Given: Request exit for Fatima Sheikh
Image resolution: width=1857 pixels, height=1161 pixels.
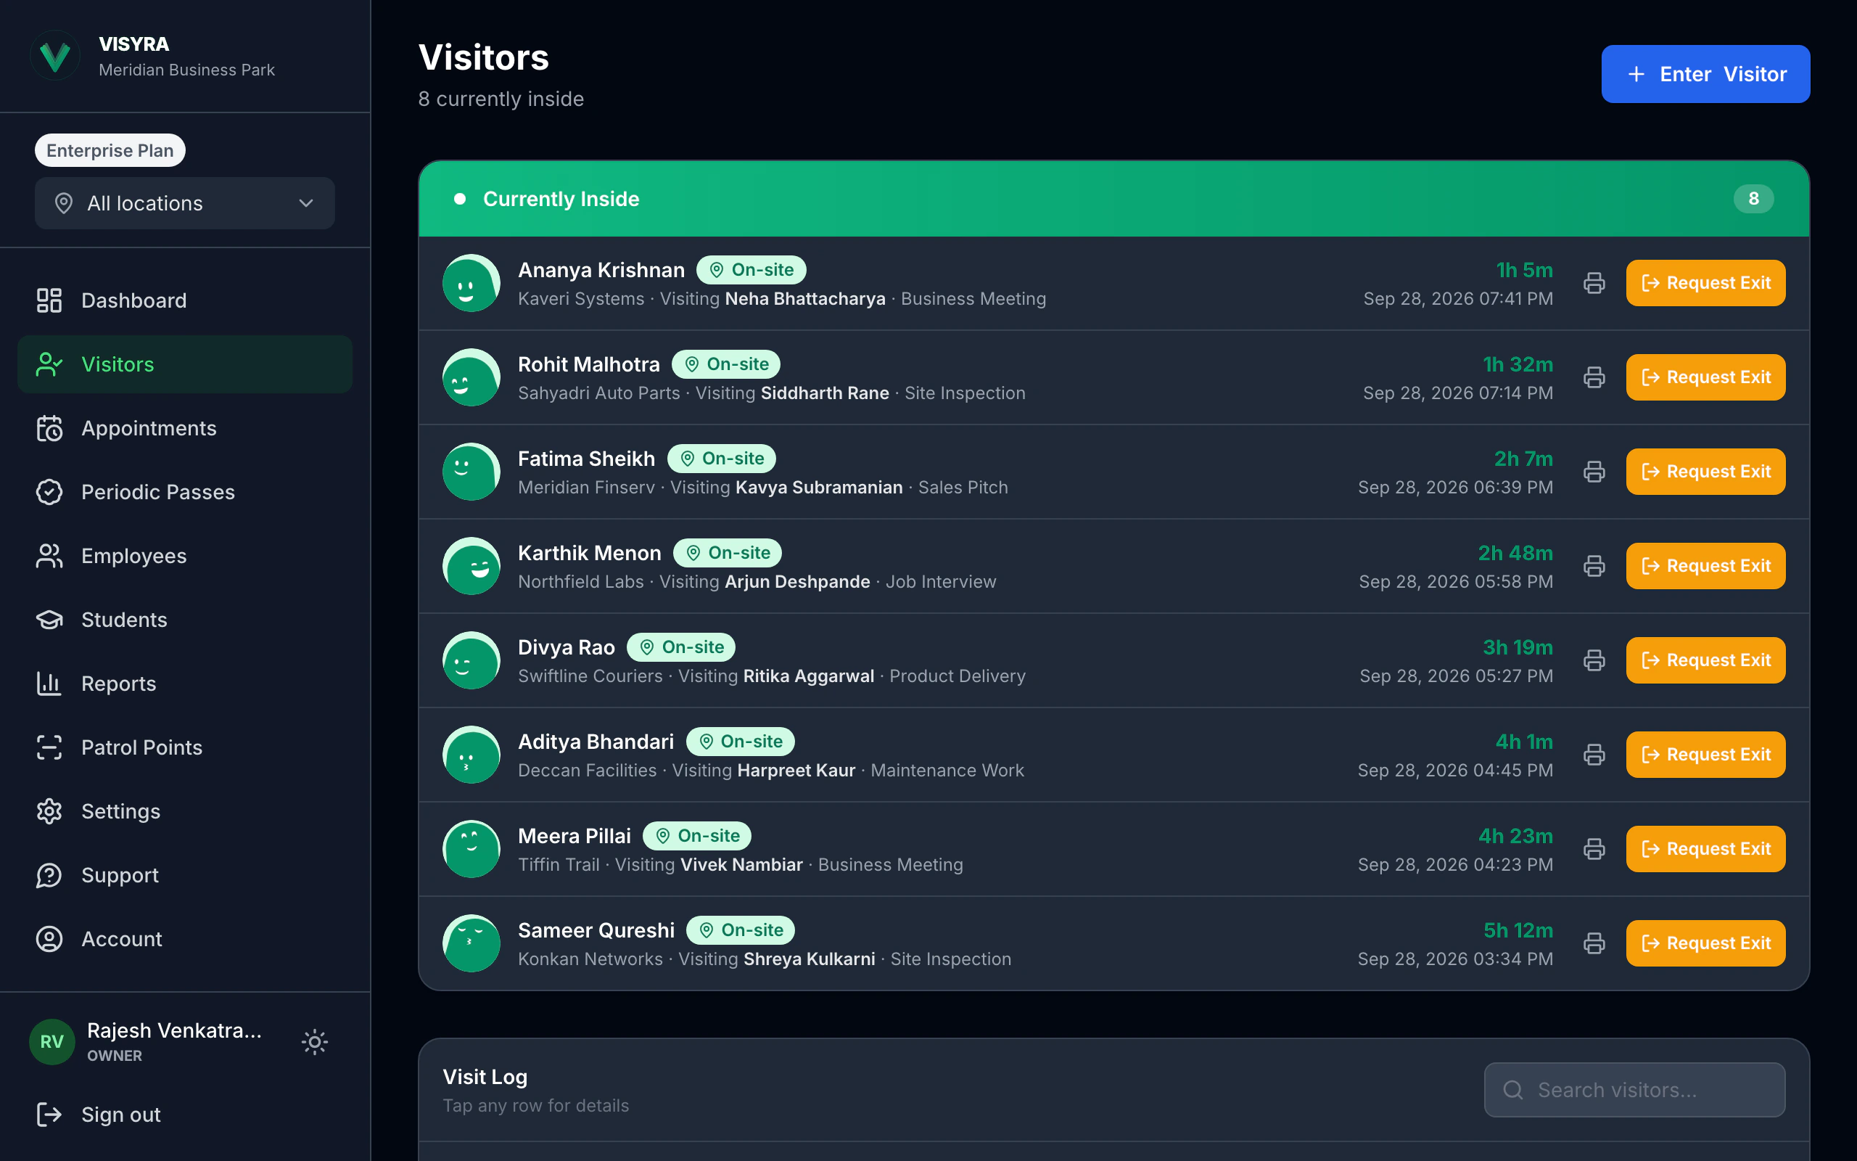Looking at the screenshot, I should [x=1705, y=472].
